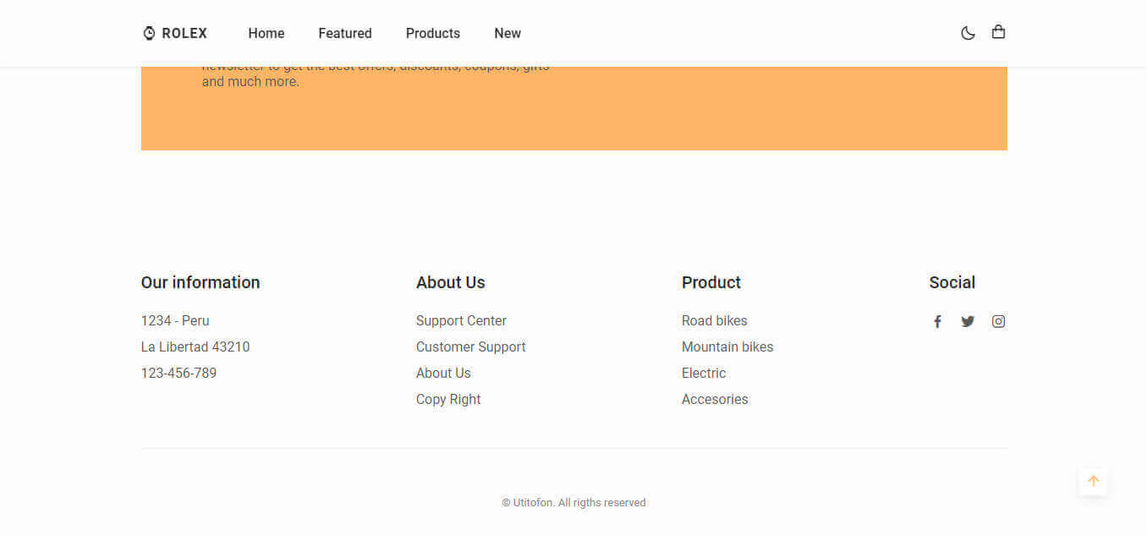This screenshot has width=1147, height=535.
Task: Open the Support Center link
Action: pyautogui.click(x=461, y=320)
